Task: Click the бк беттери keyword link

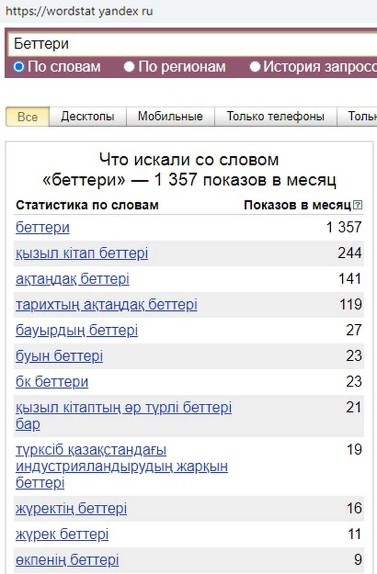Action: [52, 382]
